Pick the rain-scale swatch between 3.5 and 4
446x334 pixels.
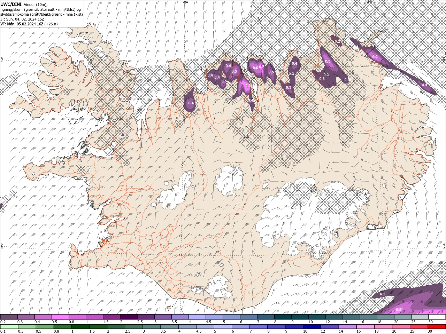169,327
